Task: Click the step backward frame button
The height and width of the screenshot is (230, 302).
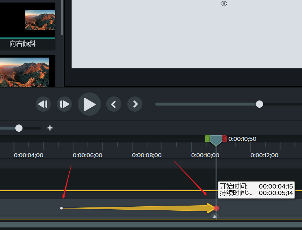Action: coord(43,104)
